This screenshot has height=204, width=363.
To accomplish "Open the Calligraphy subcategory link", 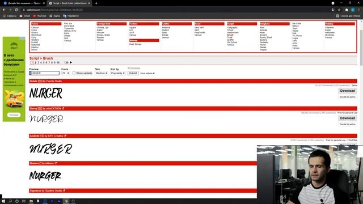I will click(232, 28).
